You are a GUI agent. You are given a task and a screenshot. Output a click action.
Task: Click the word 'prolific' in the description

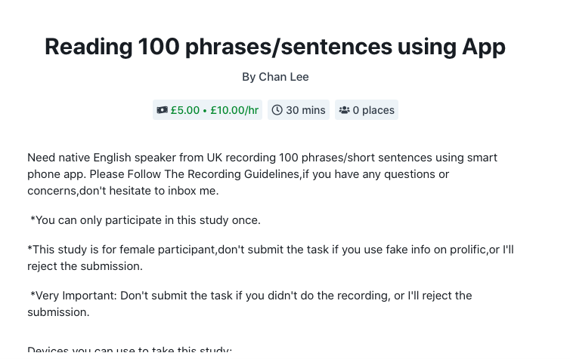coord(468,250)
